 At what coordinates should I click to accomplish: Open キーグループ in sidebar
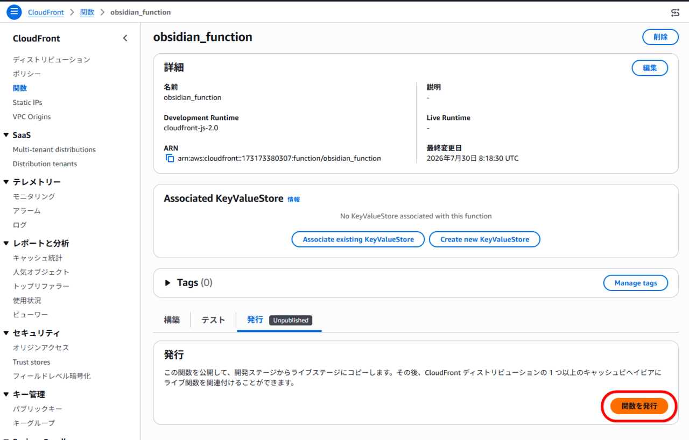pyautogui.click(x=34, y=423)
